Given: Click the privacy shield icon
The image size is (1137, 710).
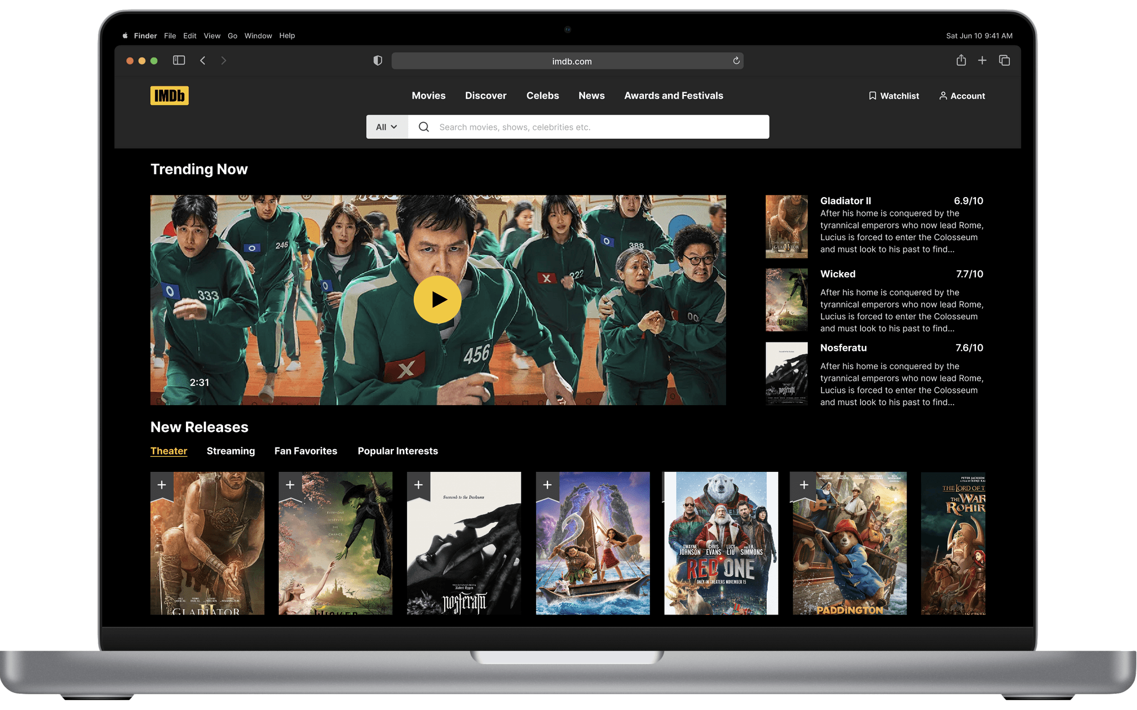Looking at the screenshot, I should coord(378,61).
